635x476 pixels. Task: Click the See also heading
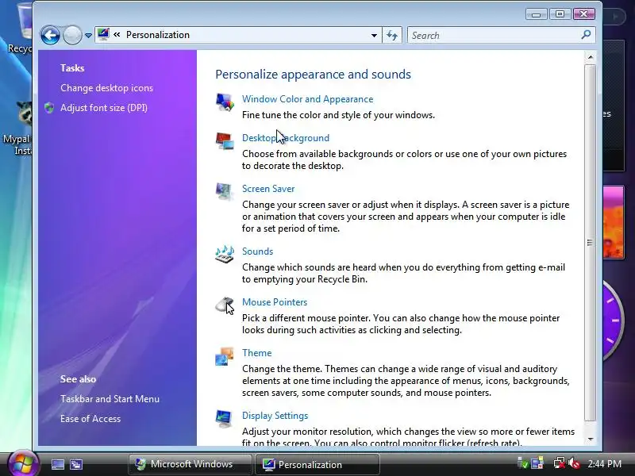(x=78, y=379)
